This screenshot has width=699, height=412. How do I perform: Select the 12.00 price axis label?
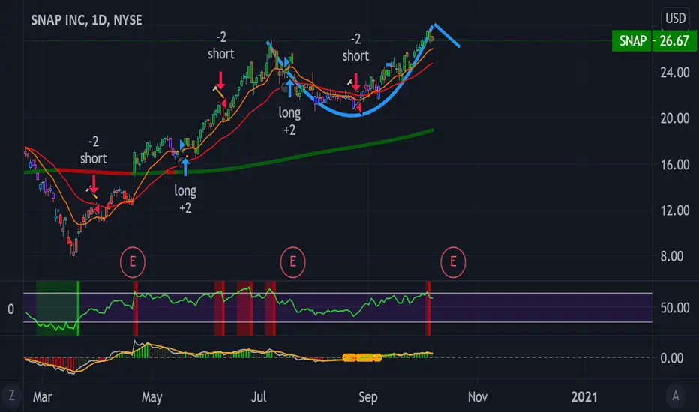click(674, 210)
